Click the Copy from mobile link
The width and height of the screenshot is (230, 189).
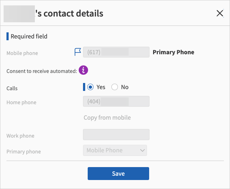(x=107, y=117)
